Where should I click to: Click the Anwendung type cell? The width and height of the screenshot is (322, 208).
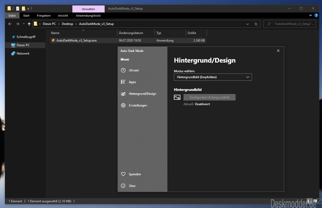click(x=165, y=41)
